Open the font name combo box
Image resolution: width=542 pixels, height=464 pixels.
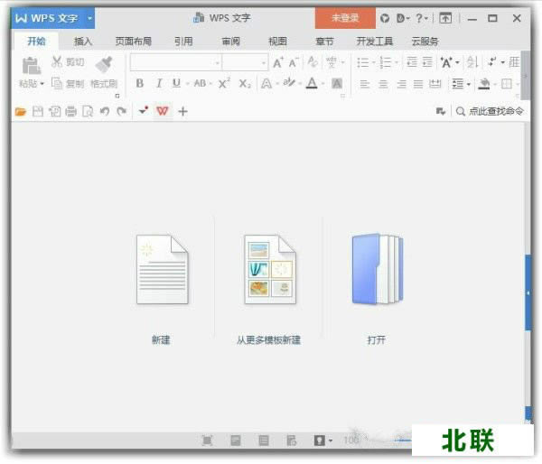(175, 62)
